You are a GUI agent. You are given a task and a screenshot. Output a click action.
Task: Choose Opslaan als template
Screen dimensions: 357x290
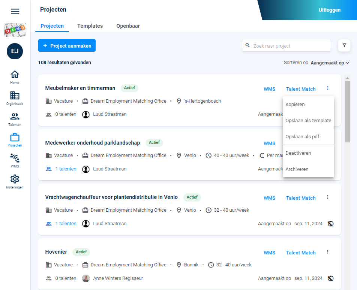[308, 121]
